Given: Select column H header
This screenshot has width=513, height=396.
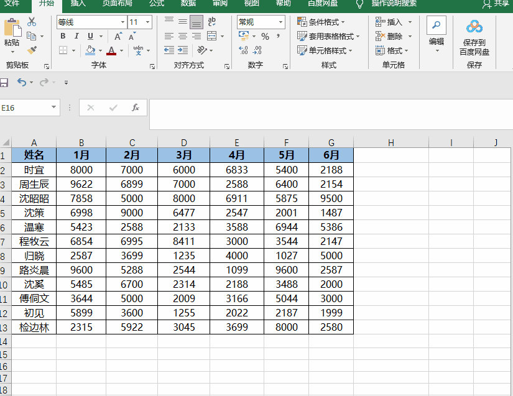Looking at the screenshot, I should [391, 142].
